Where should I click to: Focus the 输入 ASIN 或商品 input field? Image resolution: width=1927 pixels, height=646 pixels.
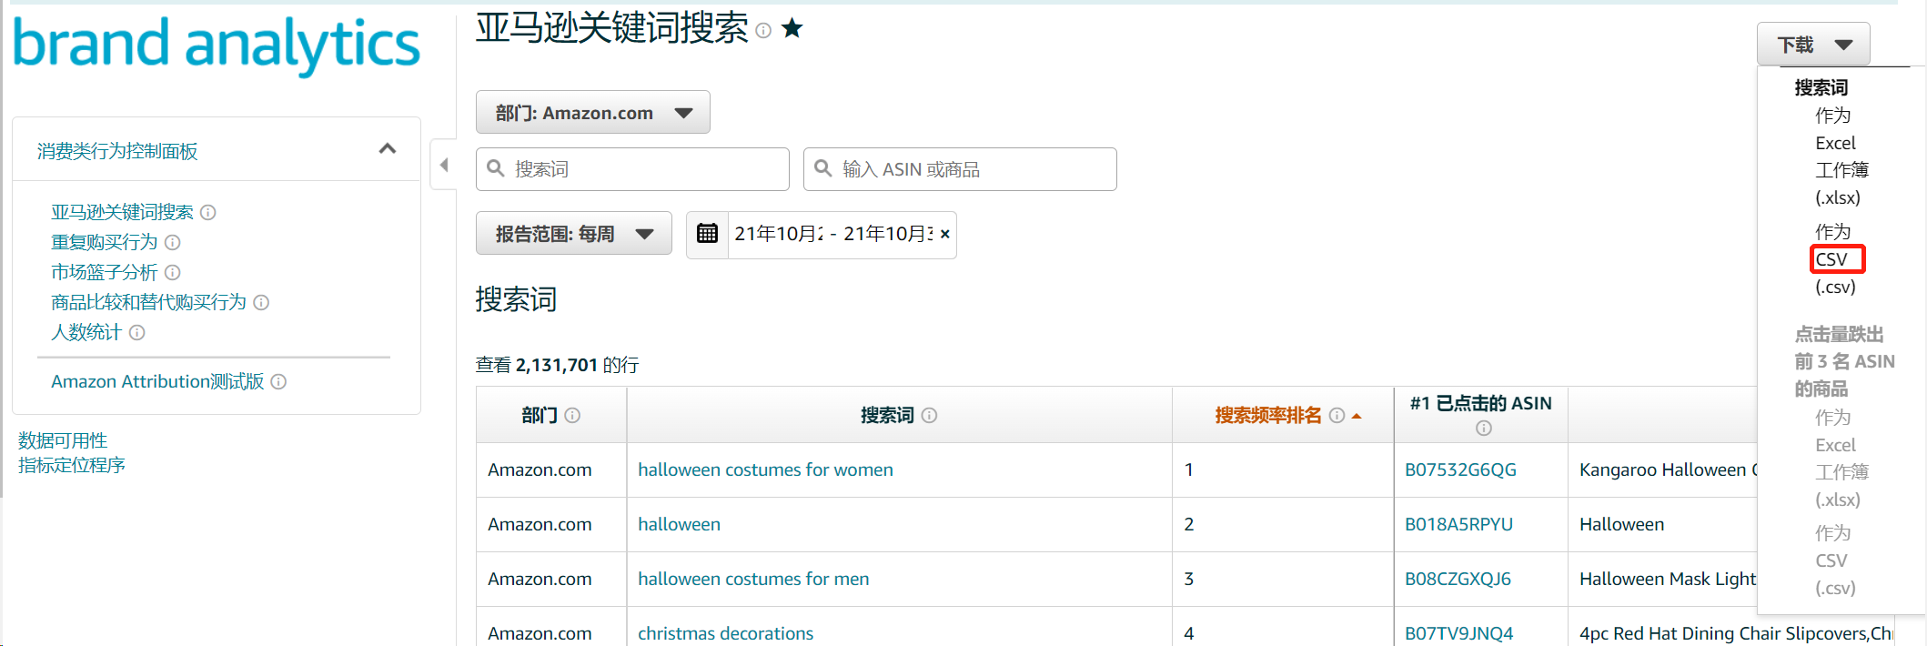(960, 169)
